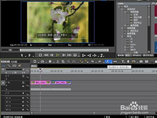The image size is (157, 118).
Task: Mute the 1 A audio track
Action: tap(23, 98)
